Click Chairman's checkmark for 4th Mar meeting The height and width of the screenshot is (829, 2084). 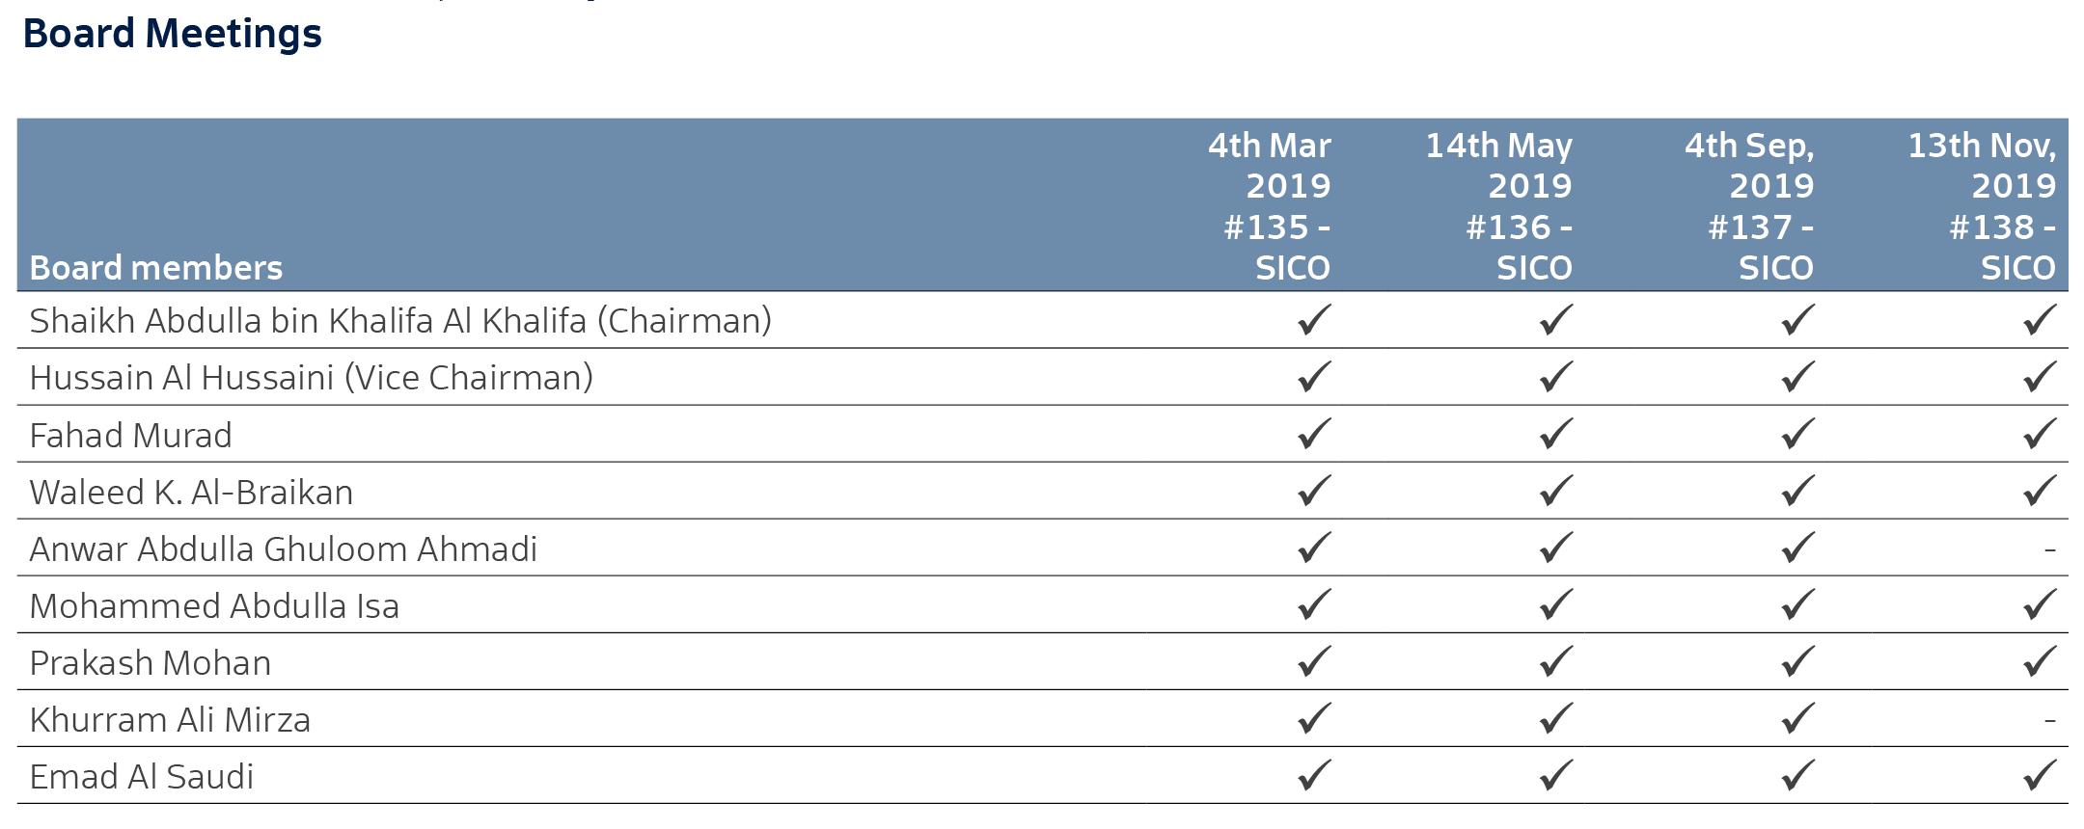(x=1314, y=319)
